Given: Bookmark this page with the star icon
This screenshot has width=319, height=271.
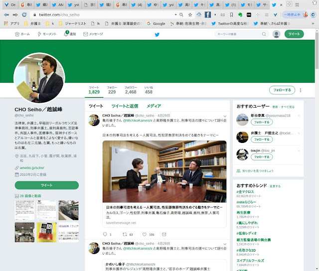Looking at the screenshot, I should (190, 14).
